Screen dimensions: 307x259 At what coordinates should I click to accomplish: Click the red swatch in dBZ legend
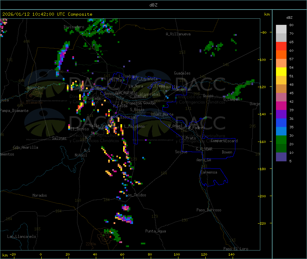pos(281,46)
